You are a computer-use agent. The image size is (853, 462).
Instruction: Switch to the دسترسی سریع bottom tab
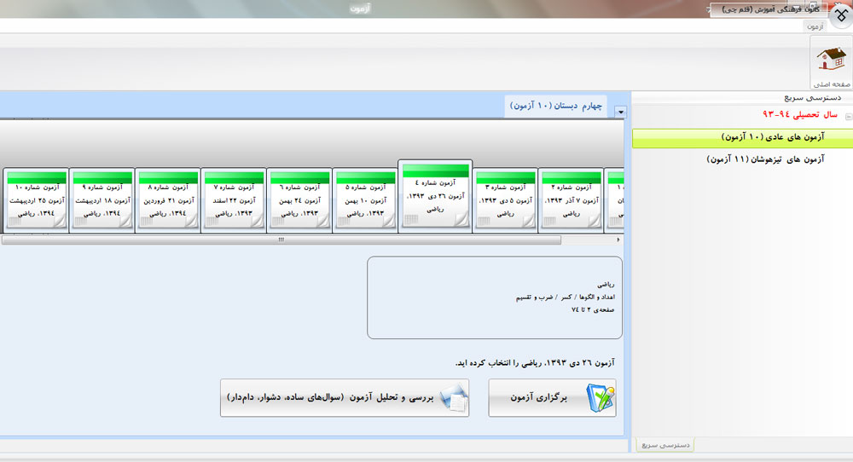pos(666,445)
